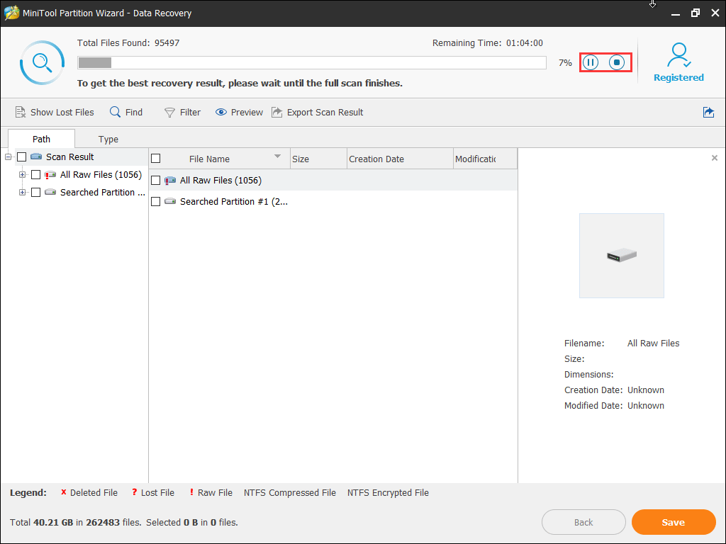Click the Show Lost Files icon
726x544 pixels.
(x=21, y=112)
